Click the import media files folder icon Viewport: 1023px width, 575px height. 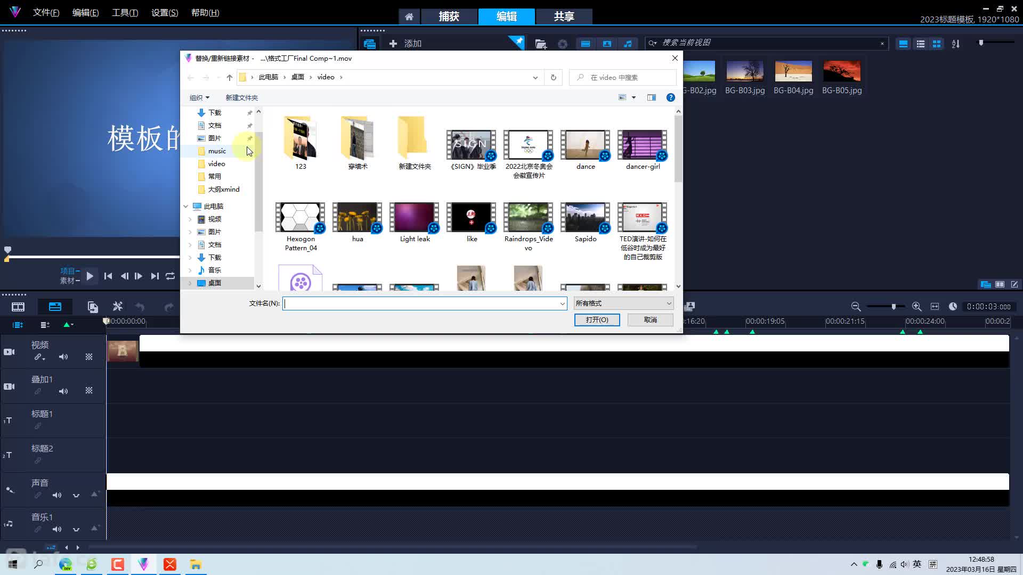[x=541, y=44]
